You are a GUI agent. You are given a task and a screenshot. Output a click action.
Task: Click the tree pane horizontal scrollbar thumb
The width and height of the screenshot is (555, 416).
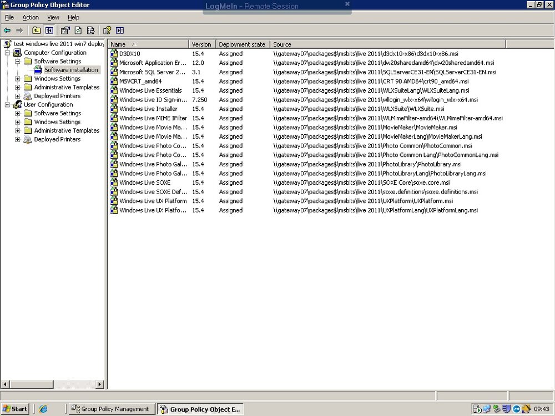click(32, 384)
